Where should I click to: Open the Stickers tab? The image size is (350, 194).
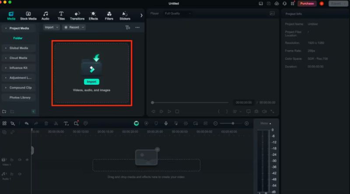125,16
